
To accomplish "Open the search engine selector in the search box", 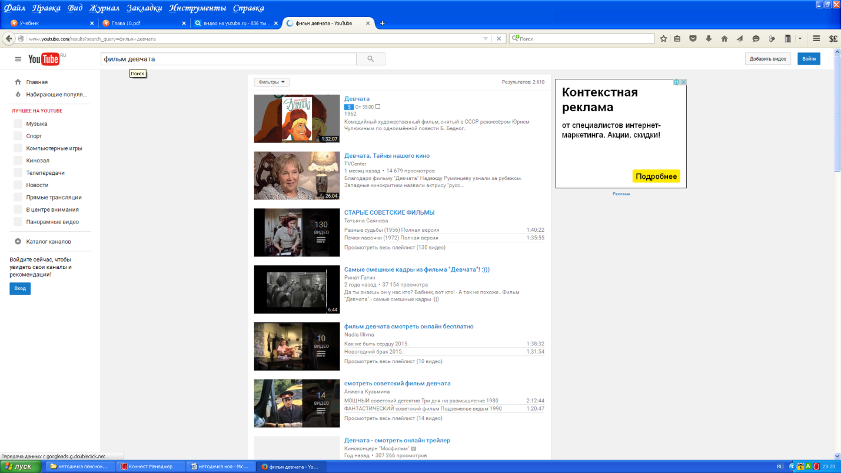I will tap(515, 39).
